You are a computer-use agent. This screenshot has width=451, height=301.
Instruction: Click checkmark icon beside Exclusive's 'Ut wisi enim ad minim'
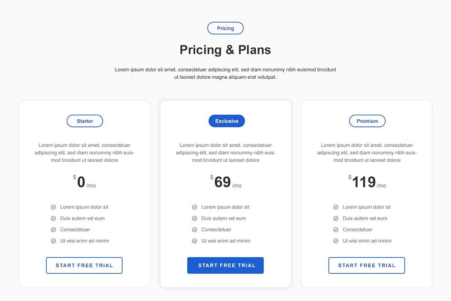coord(194,241)
